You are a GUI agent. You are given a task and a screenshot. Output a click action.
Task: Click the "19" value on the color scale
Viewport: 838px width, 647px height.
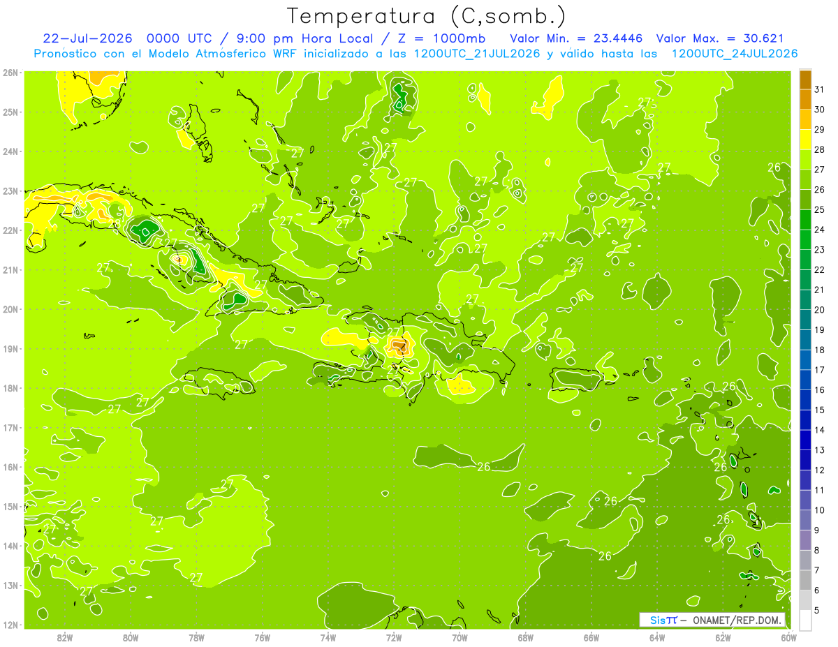click(x=820, y=329)
